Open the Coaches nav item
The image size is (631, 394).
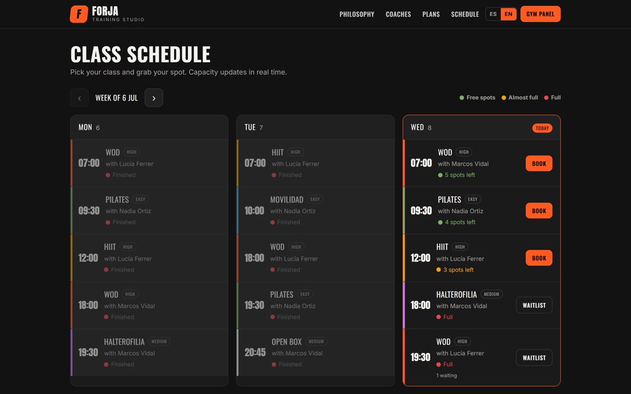(x=398, y=14)
